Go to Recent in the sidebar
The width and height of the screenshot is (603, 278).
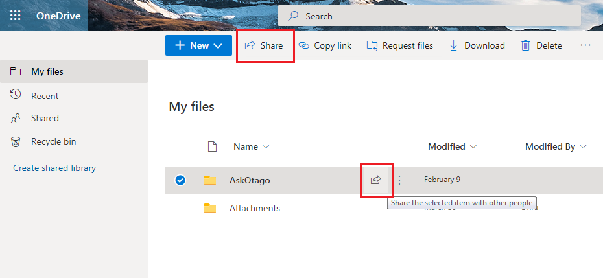(x=45, y=96)
